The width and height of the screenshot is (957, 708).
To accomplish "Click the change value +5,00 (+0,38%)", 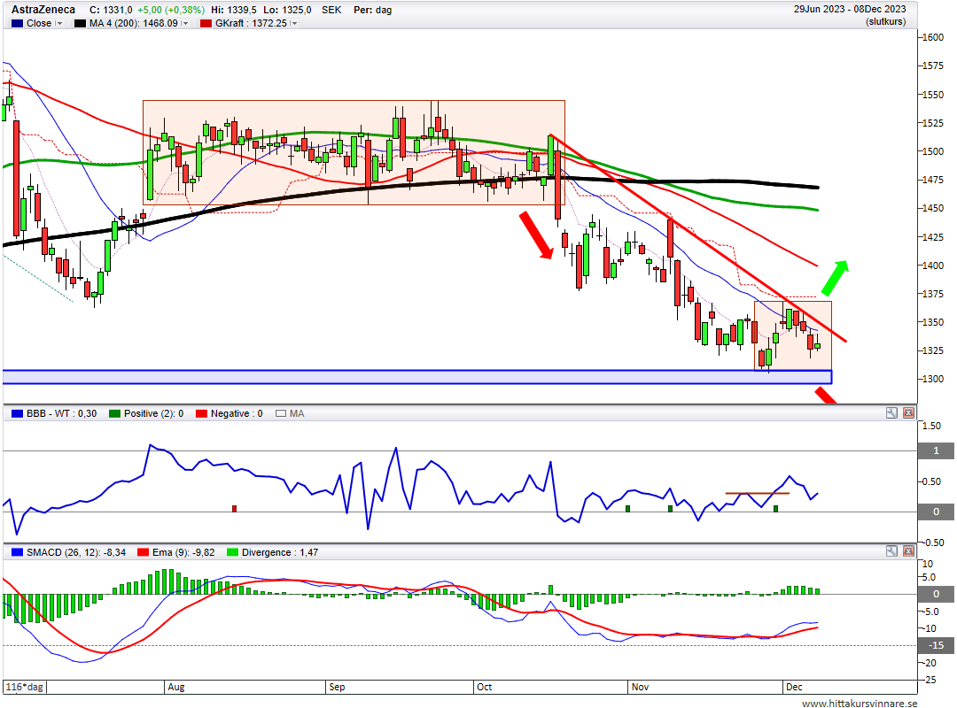I will (171, 10).
